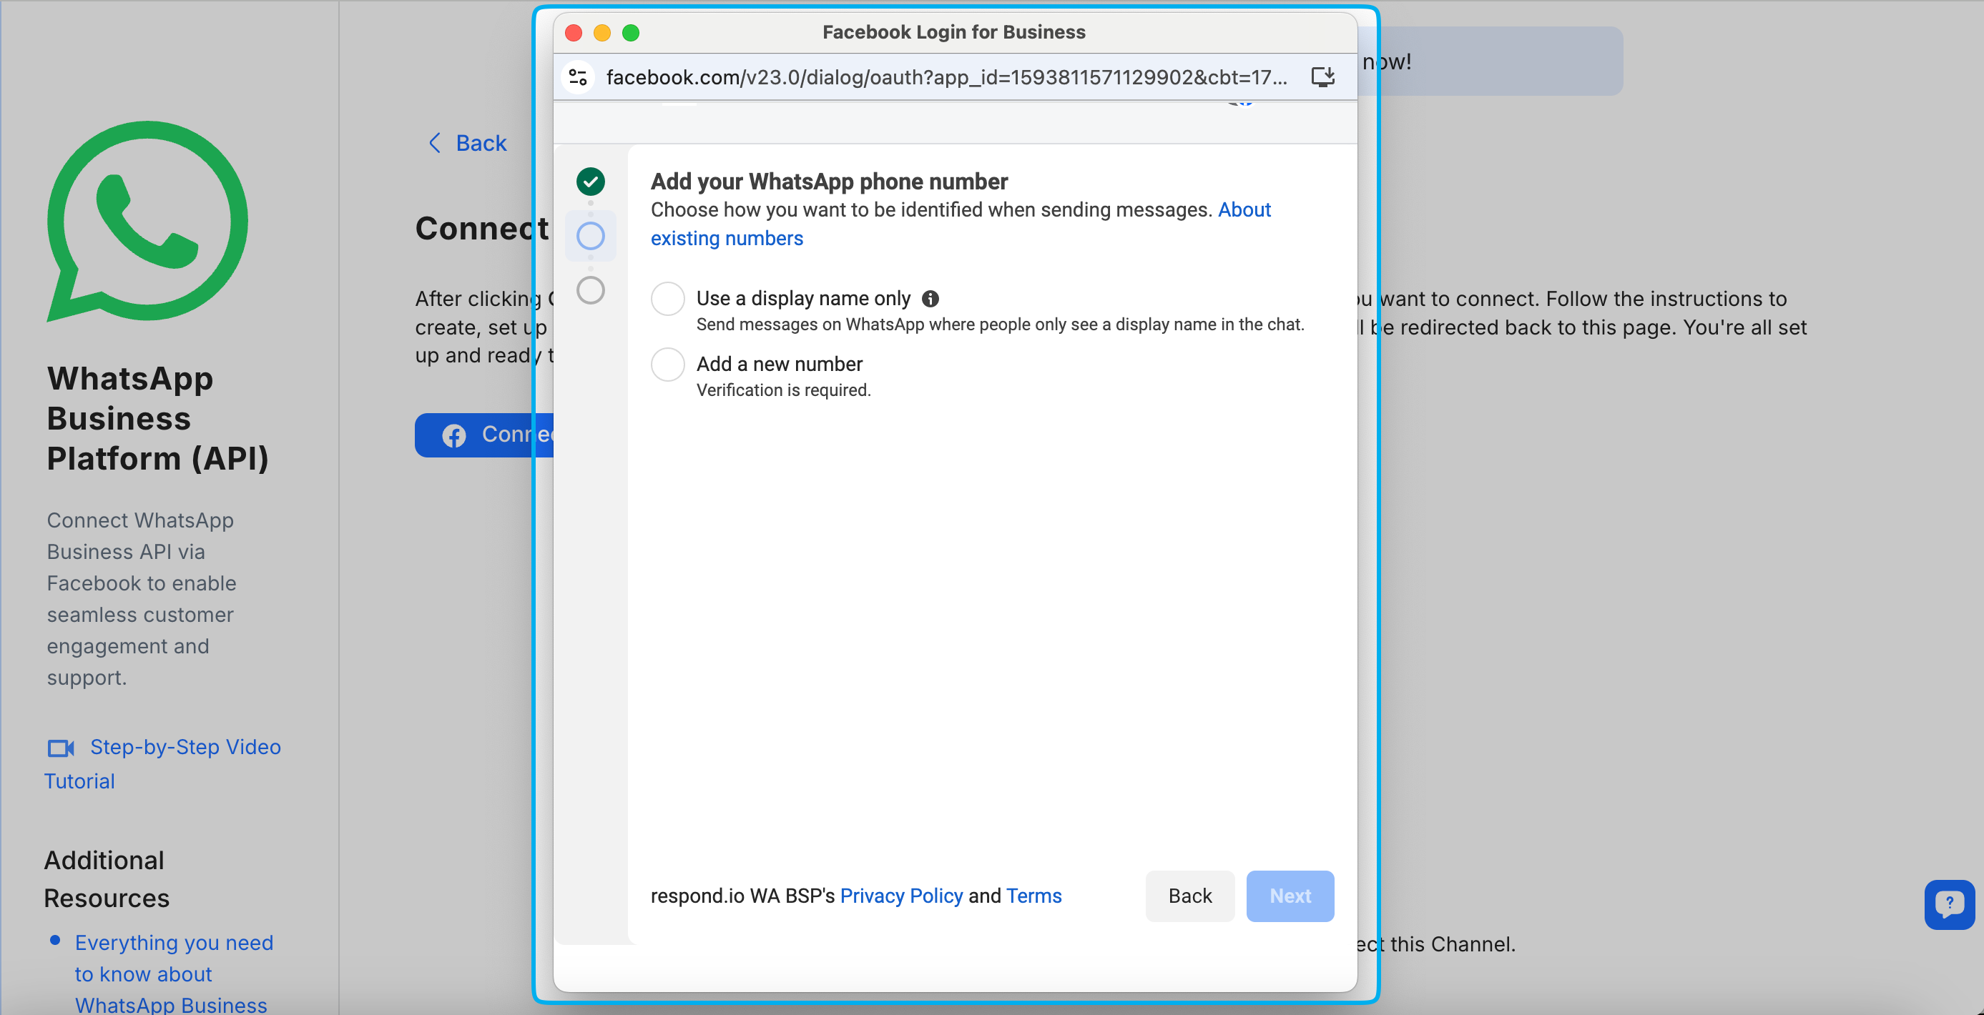The height and width of the screenshot is (1015, 1984).
Task: Click the info icon beside display name option
Action: [930, 299]
